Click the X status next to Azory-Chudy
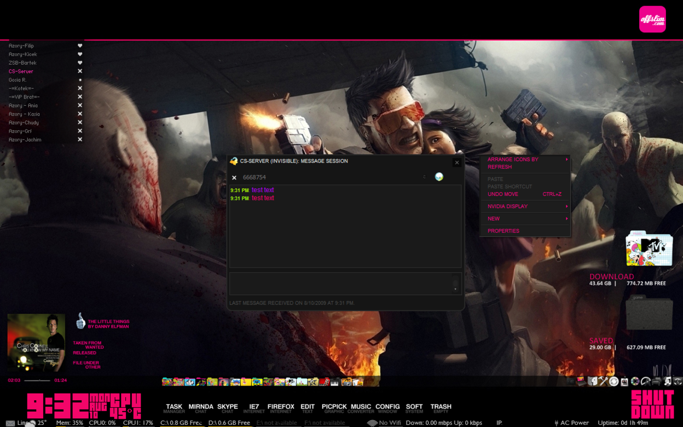The width and height of the screenshot is (683, 427). click(x=80, y=123)
